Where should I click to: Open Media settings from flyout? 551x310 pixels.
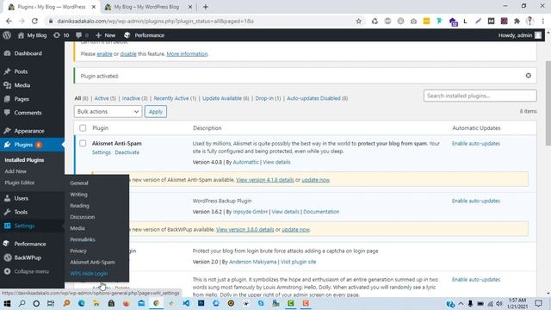pyautogui.click(x=77, y=228)
